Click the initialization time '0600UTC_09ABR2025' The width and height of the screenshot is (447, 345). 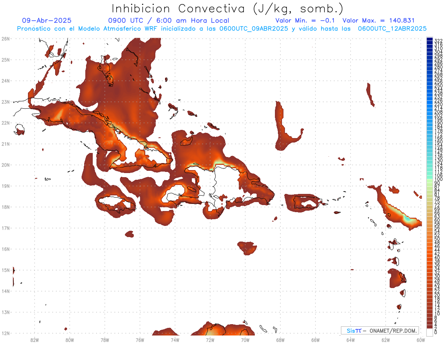tap(254, 28)
